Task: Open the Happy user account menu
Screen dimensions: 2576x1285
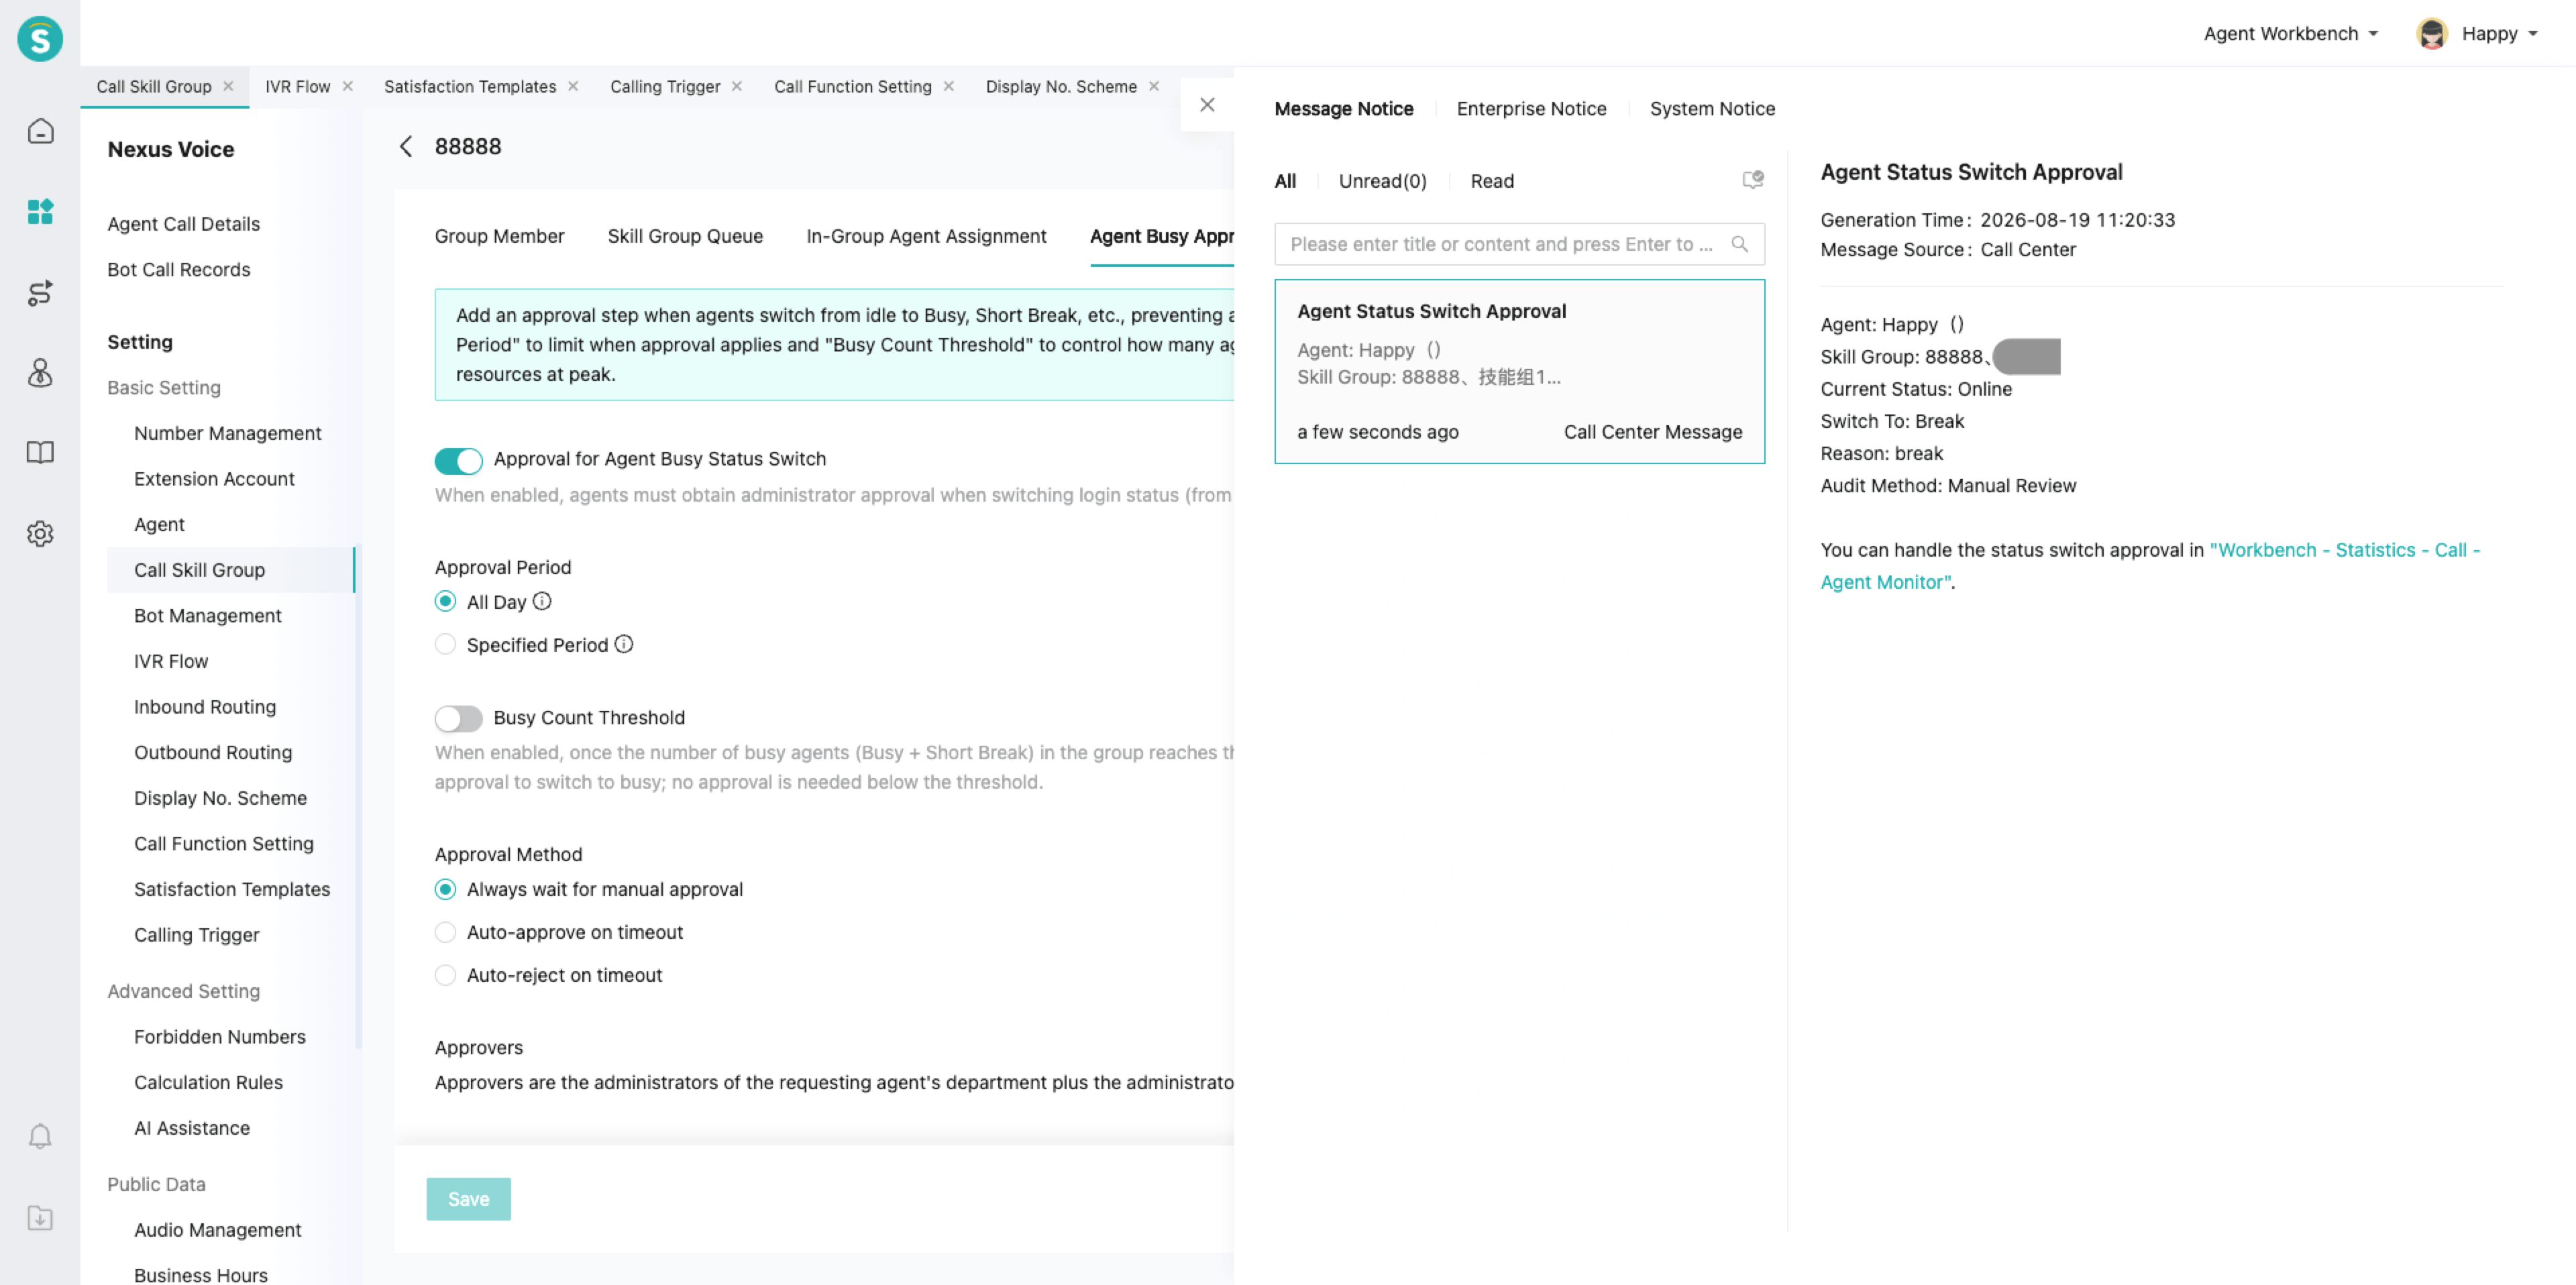Action: click(x=2478, y=33)
